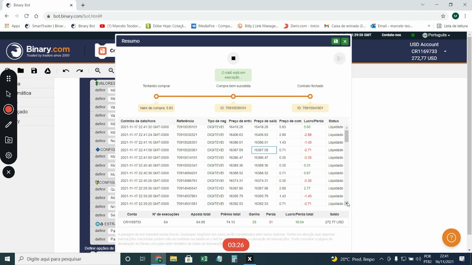472x265 pixels.
Task: Open the Calculator from the taskbar
Action: click(234, 259)
